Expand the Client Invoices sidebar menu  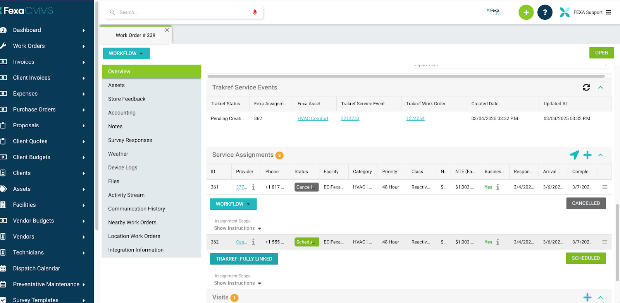(84, 78)
